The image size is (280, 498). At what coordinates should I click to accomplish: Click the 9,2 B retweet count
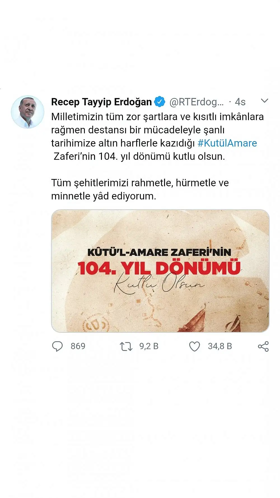pos(149,346)
